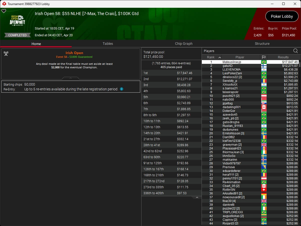Viewport: 301px width, 226px height.
Task: Open the Chip Graph tab
Action: (184, 44)
